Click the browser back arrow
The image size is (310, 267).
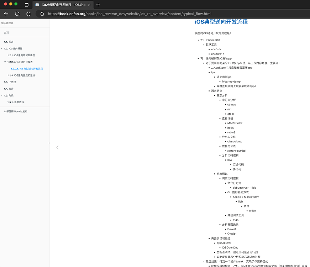pos(6,14)
